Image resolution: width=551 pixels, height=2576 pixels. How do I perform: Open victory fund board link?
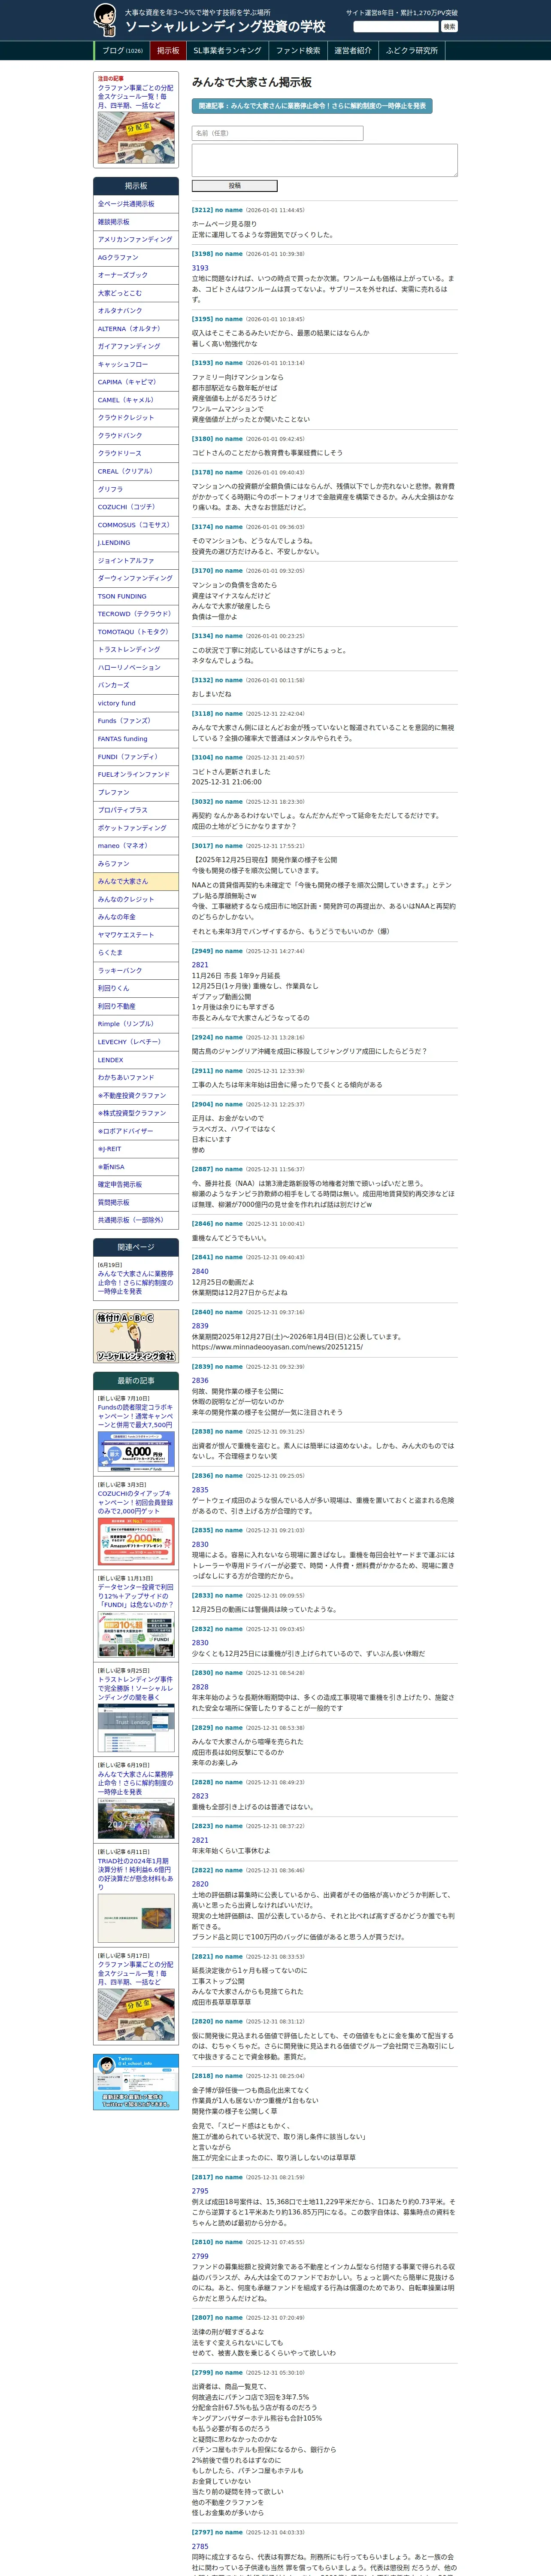click(136, 703)
